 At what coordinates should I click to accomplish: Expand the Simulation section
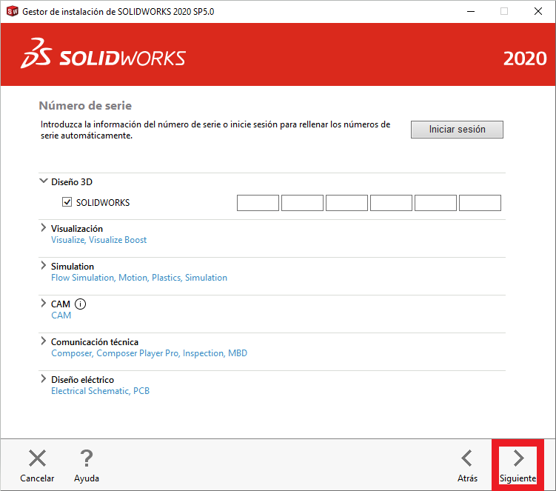click(x=43, y=265)
